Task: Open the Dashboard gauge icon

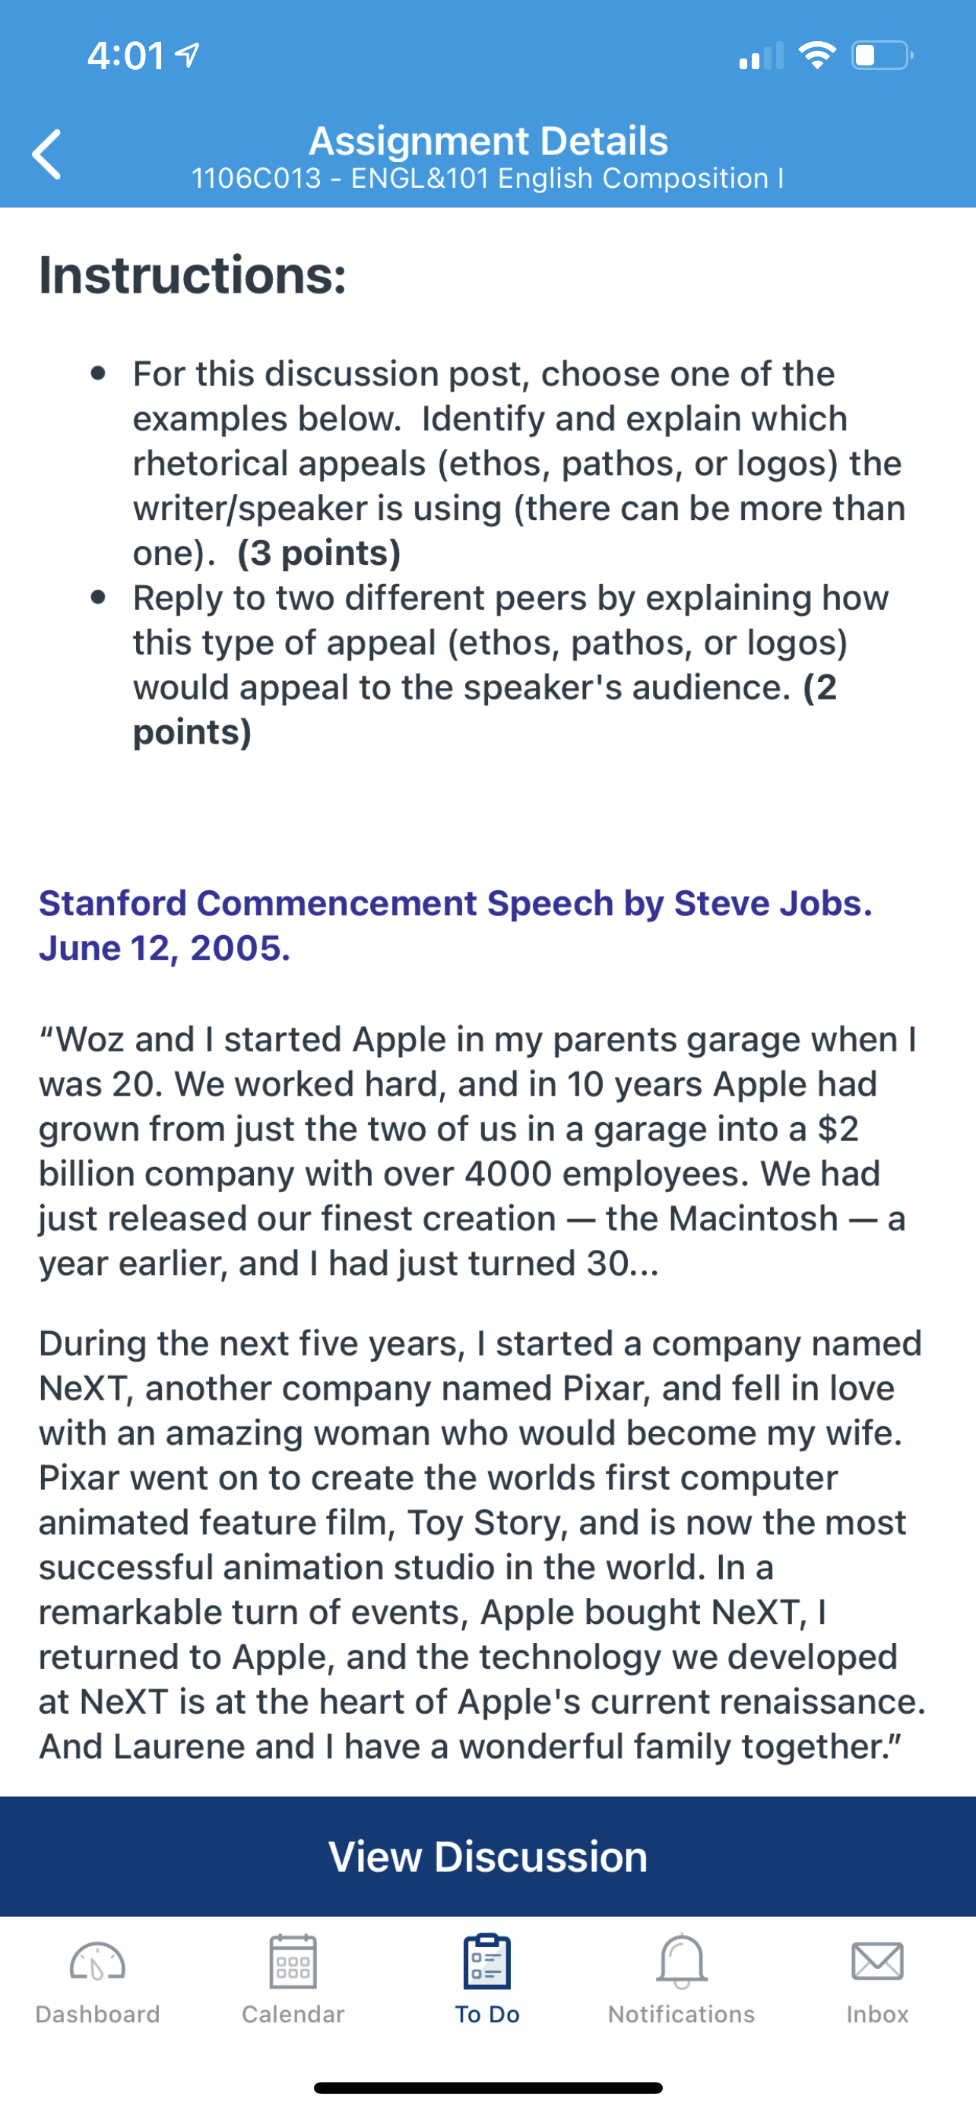Action: (97, 1962)
